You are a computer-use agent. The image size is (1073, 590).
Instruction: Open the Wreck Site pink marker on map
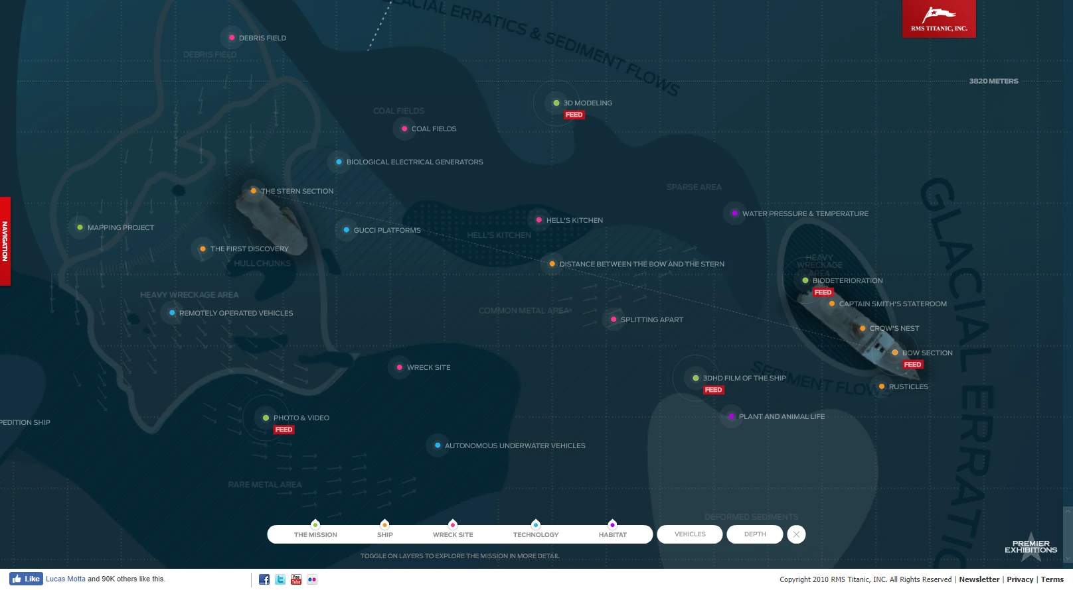[x=399, y=367]
